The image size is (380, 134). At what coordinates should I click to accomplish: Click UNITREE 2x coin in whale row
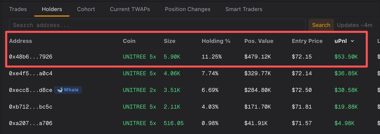(139, 90)
